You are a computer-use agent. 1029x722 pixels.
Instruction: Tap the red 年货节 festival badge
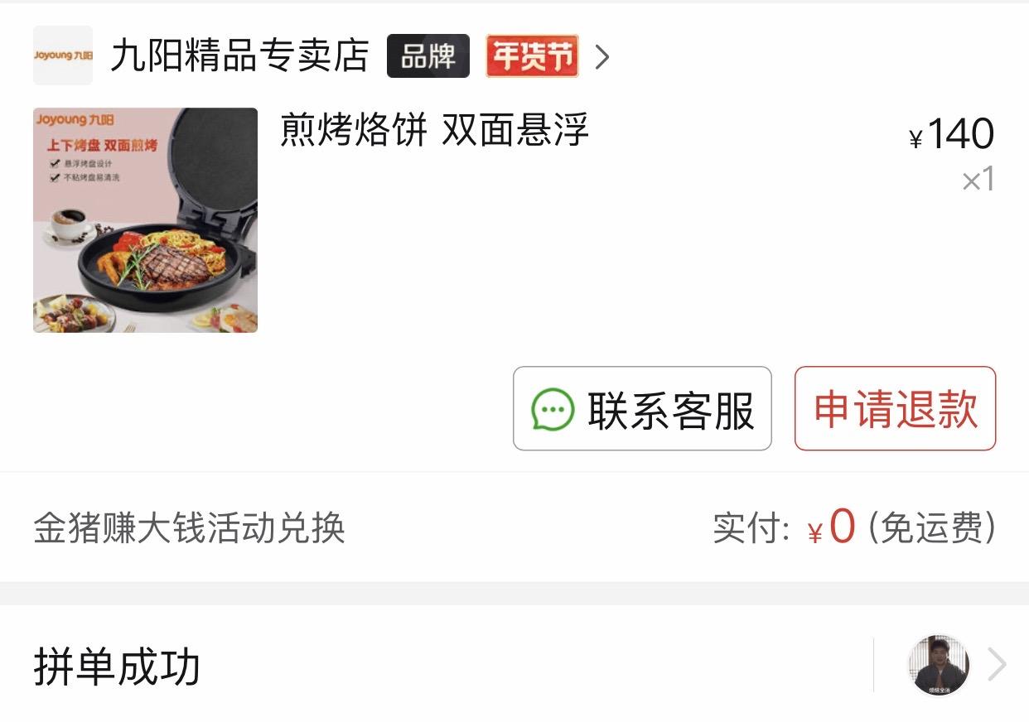click(532, 55)
